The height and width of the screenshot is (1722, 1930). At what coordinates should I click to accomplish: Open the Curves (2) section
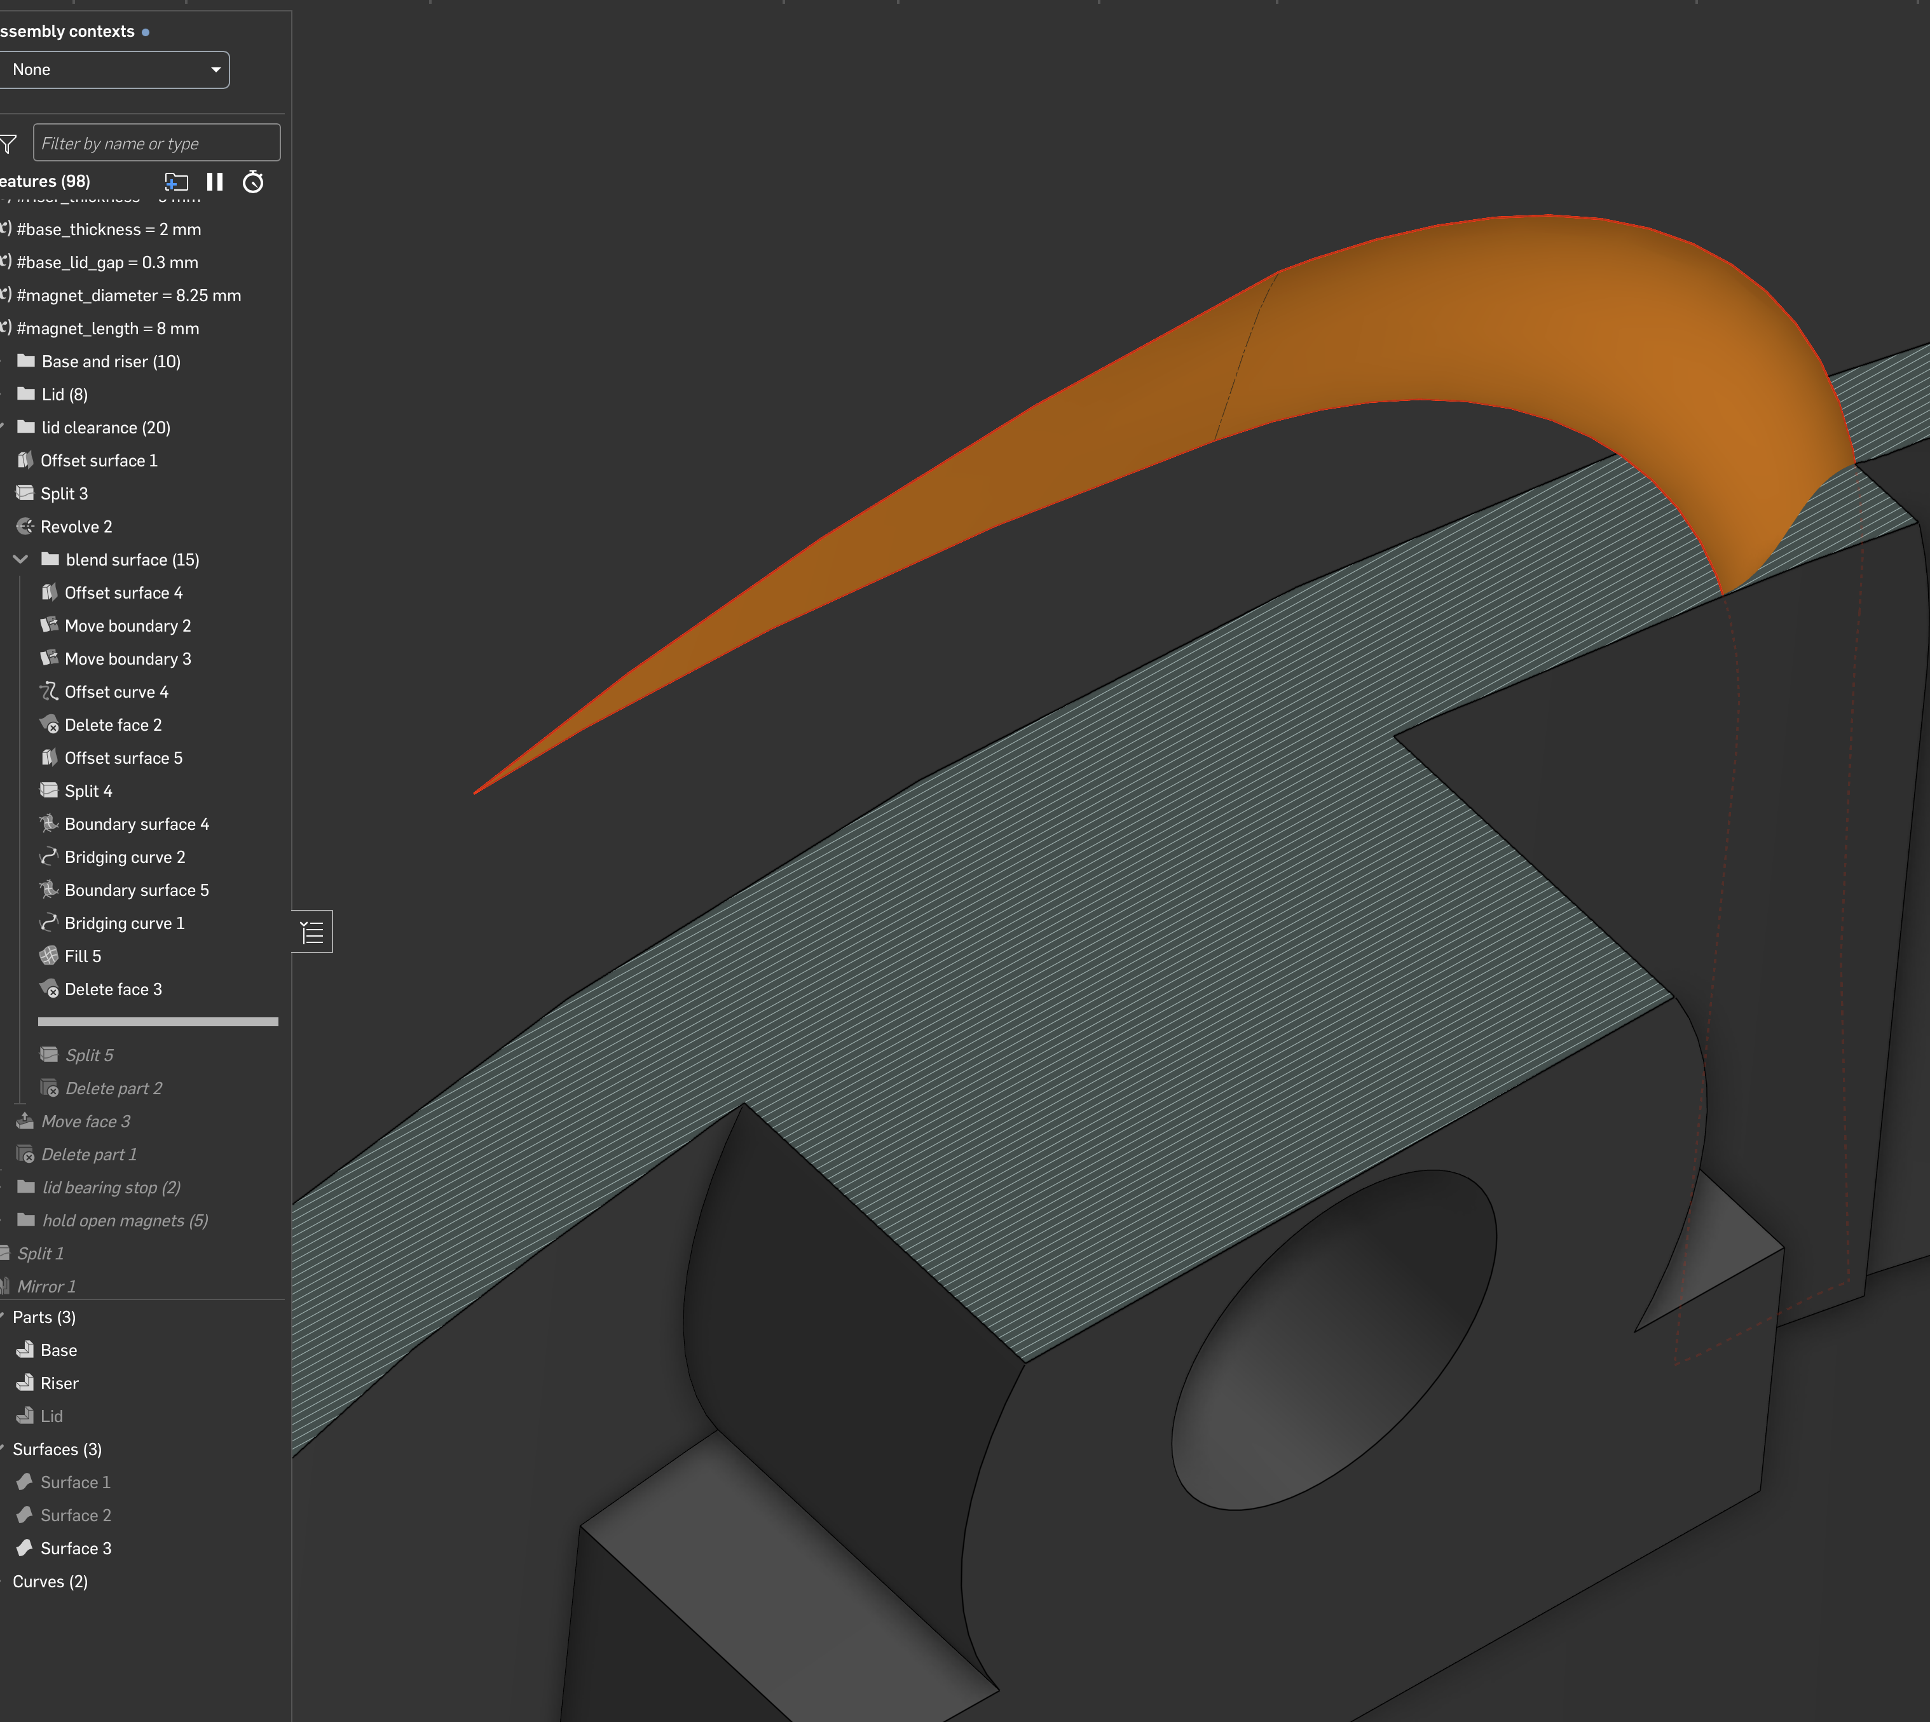[x=49, y=1582]
